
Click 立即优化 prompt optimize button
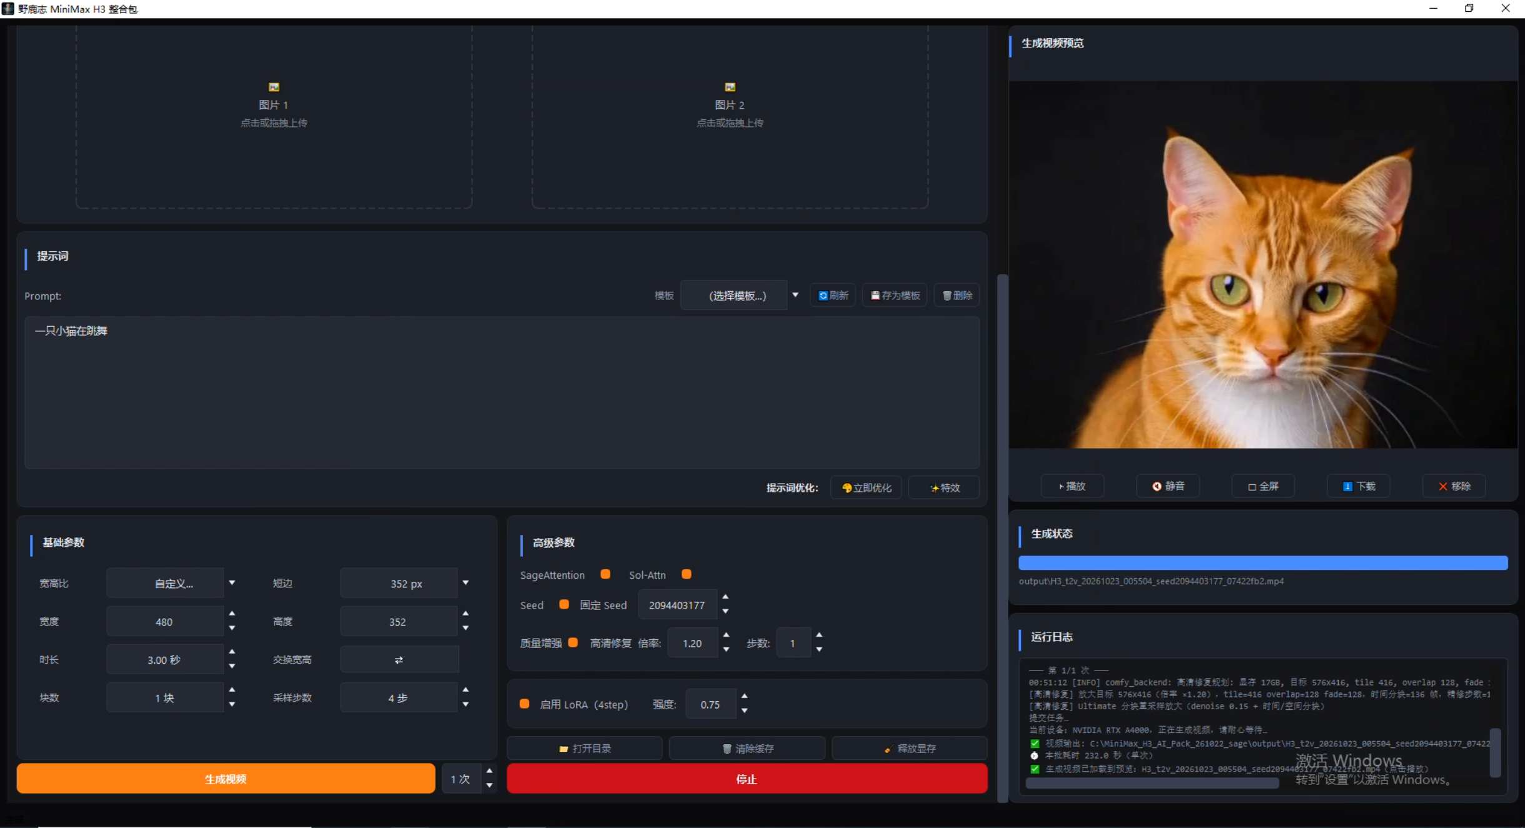coord(866,487)
